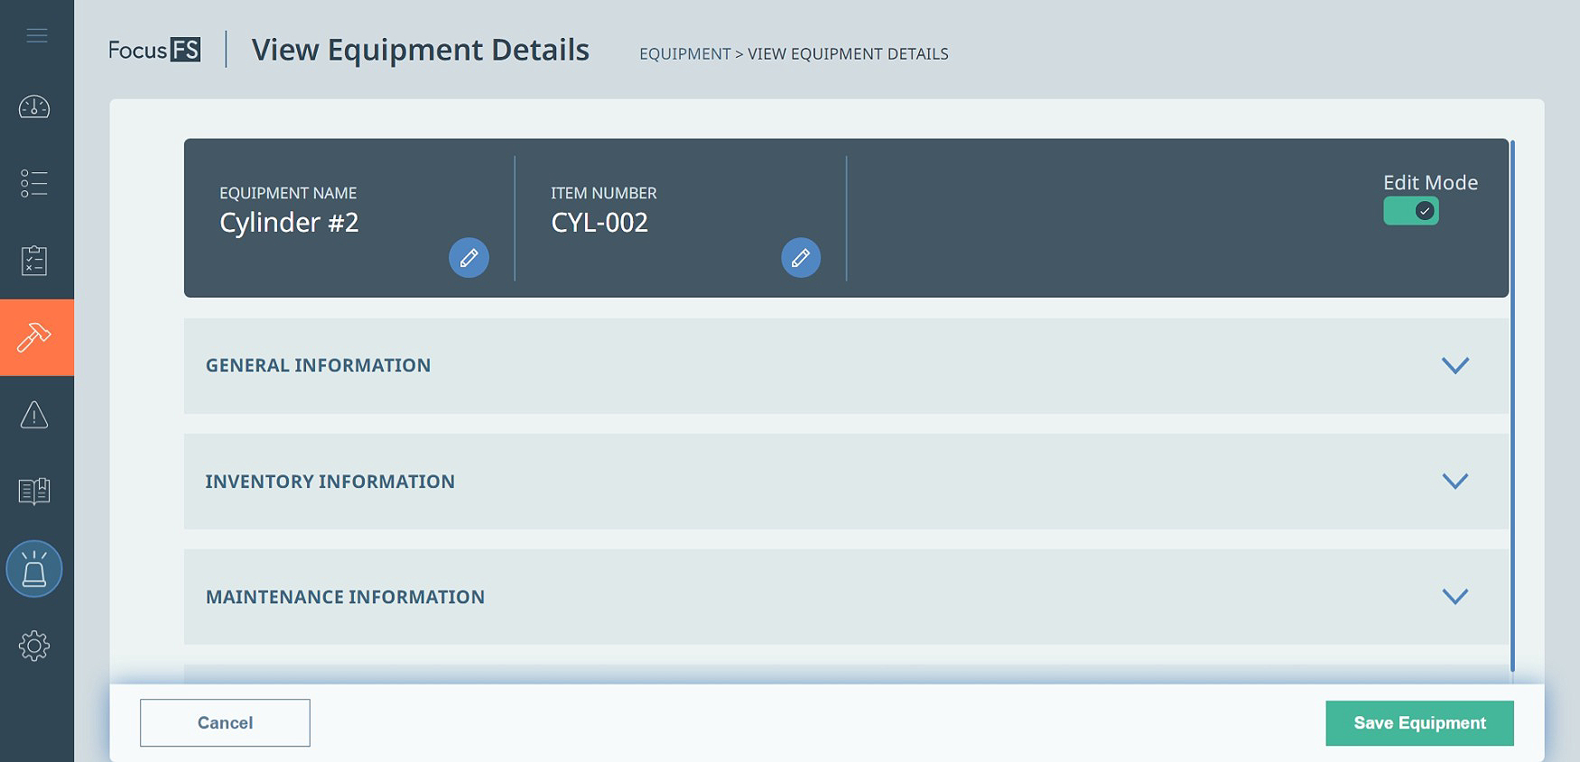Select the equipment hammer sidebar icon

click(x=36, y=337)
